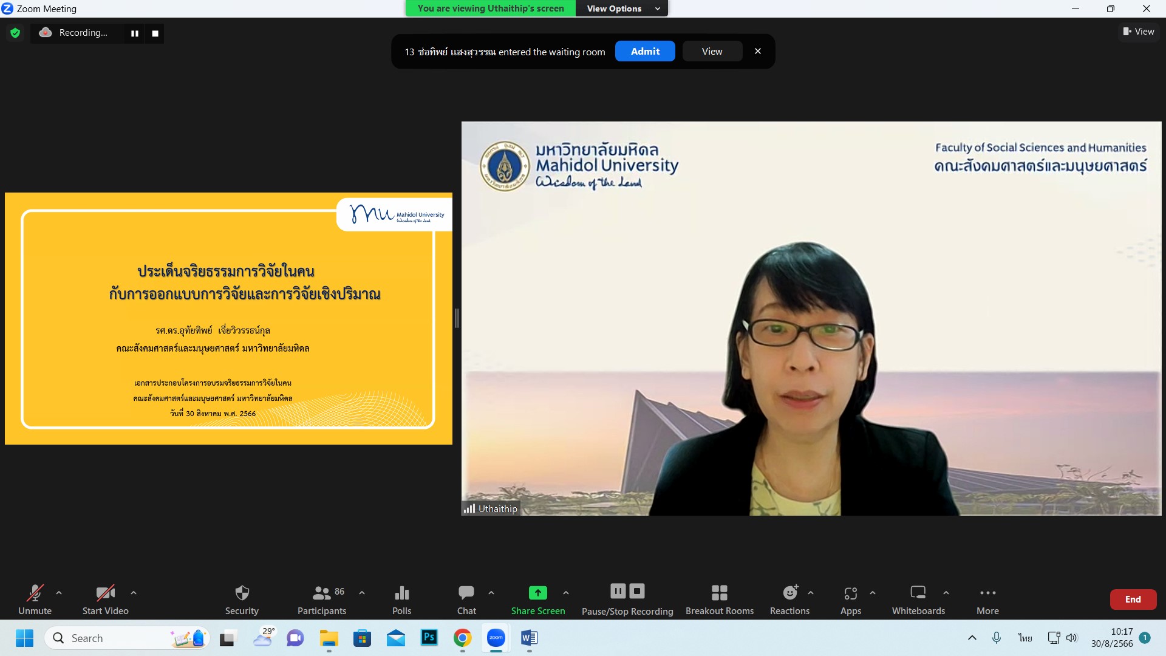Pause recording using top-left pause icon
The image size is (1166, 656).
[135, 33]
